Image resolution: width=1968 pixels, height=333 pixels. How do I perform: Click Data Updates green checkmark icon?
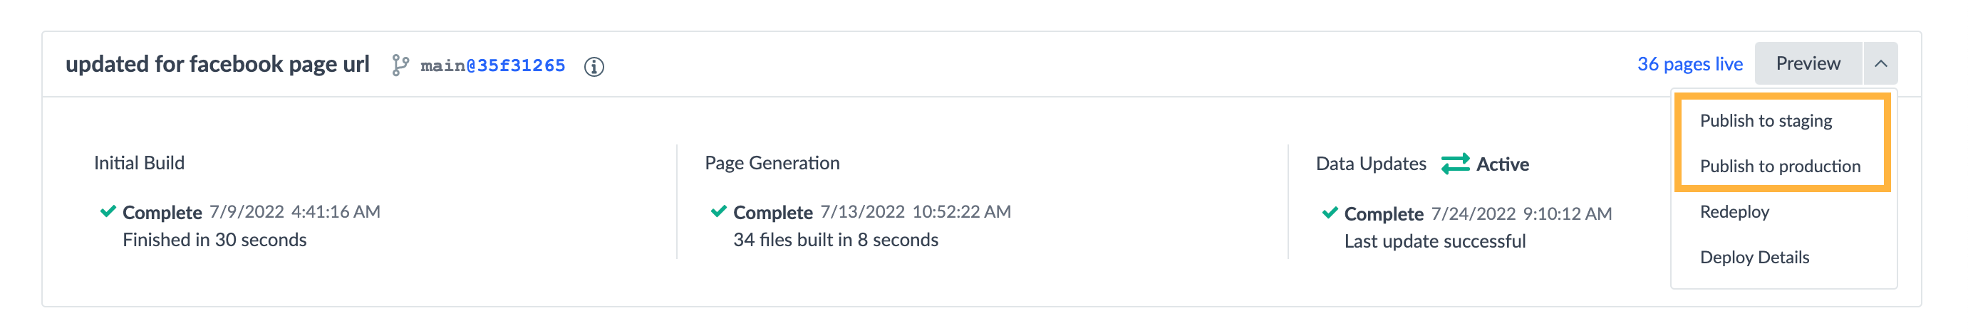(1330, 213)
